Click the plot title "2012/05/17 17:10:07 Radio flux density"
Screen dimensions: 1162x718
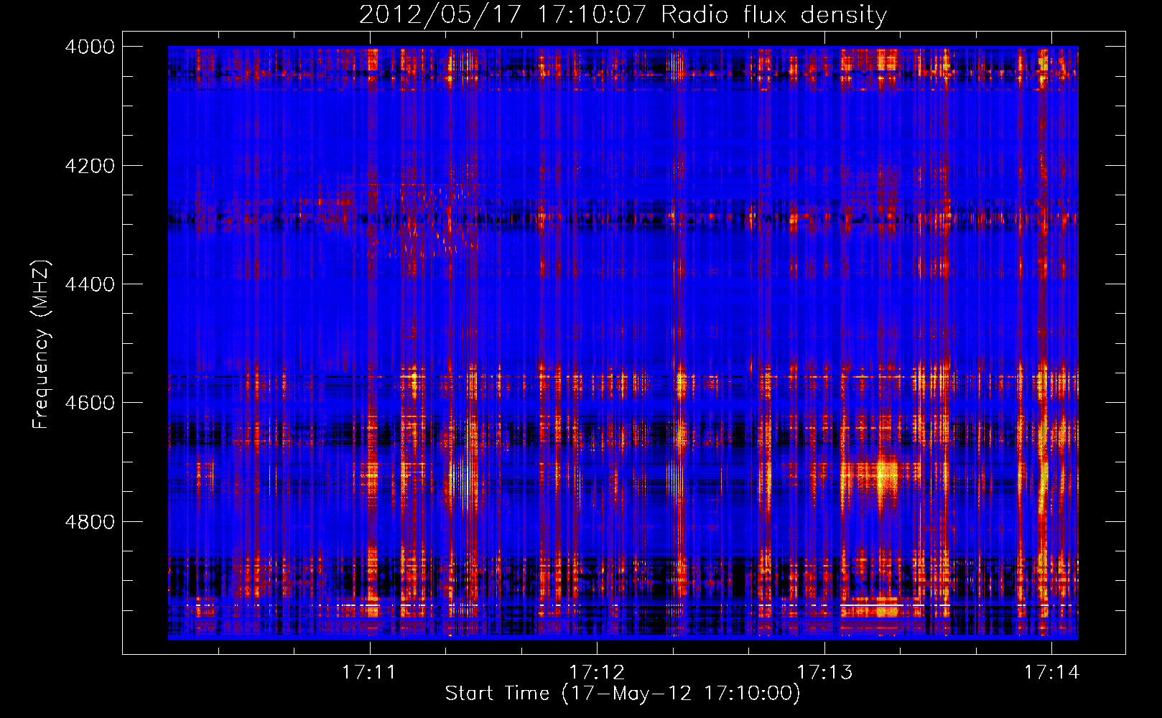point(623,14)
